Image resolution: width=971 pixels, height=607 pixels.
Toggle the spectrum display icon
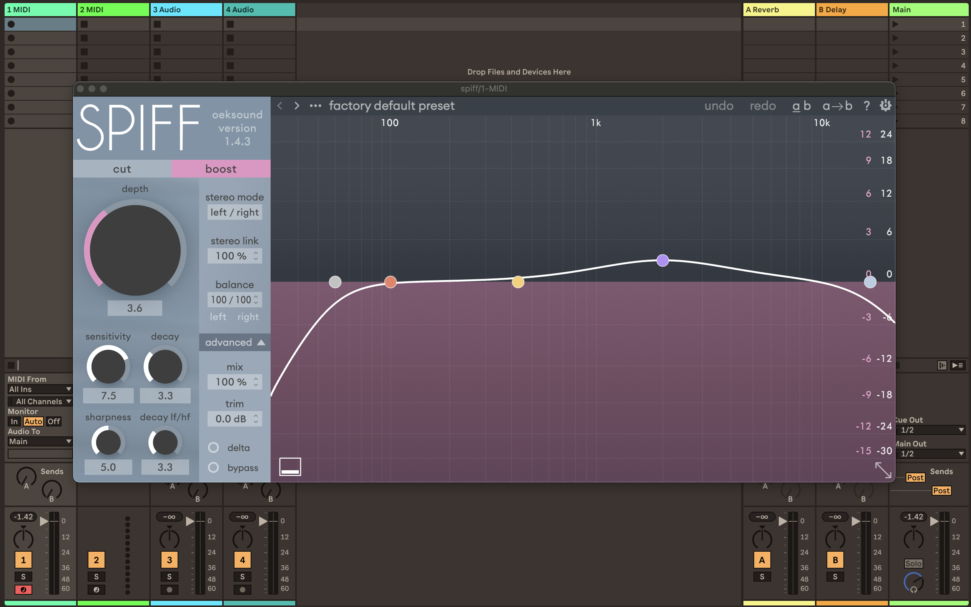click(x=290, y=467)
